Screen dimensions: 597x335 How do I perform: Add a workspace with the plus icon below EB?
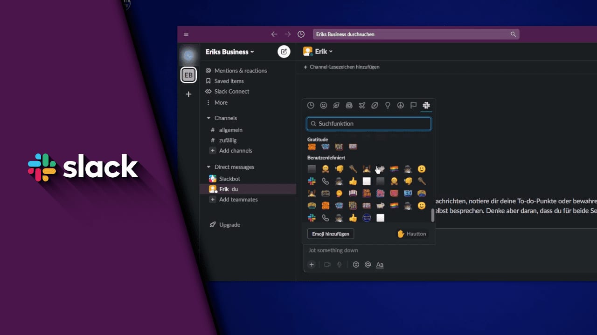(x=188, y=94)
